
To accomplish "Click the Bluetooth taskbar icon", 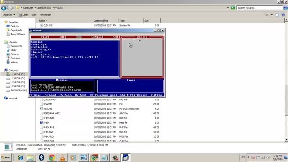I will tap(41, 157).
